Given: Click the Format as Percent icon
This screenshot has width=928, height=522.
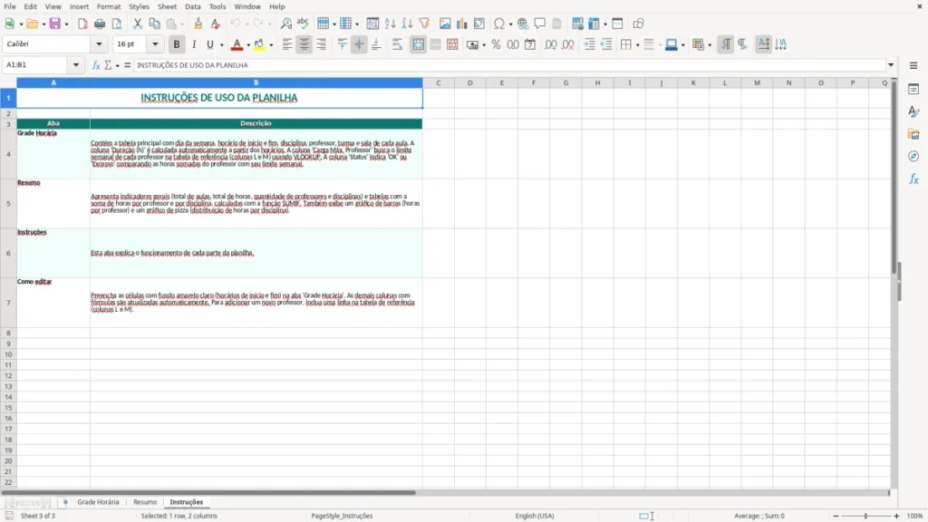Looking at the screenshot, I should pos(496,44).
